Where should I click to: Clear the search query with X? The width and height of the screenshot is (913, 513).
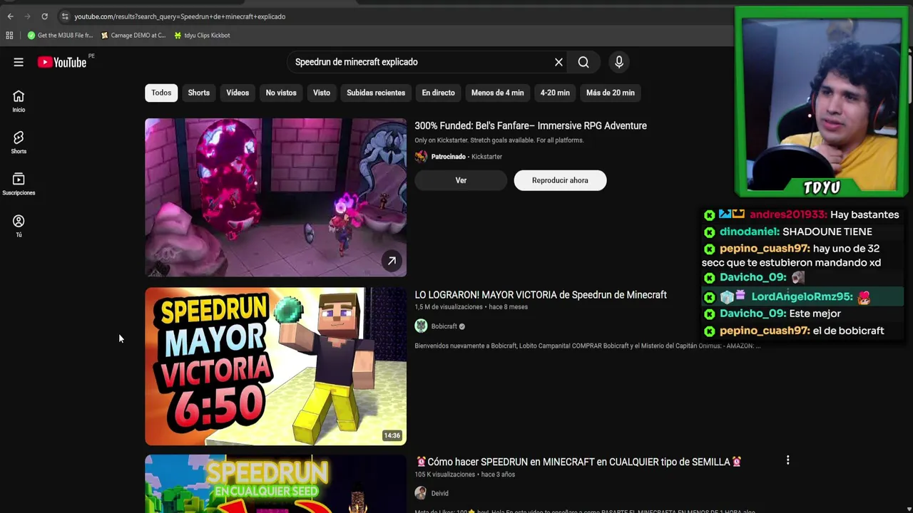(x=558, y=62)
